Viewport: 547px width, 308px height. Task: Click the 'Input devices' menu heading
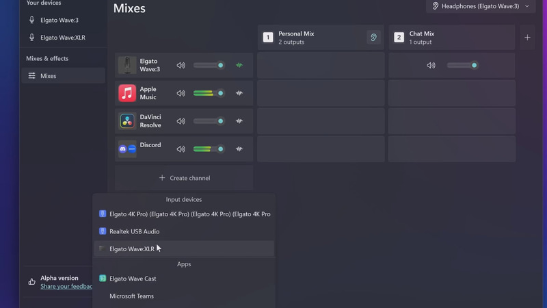point(184,200)
